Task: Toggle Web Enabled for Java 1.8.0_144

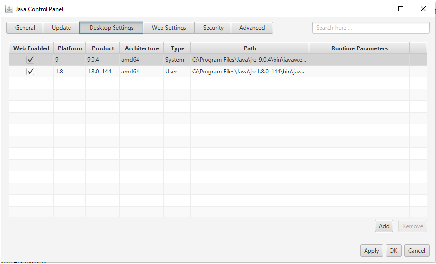Action: (30, 72)
